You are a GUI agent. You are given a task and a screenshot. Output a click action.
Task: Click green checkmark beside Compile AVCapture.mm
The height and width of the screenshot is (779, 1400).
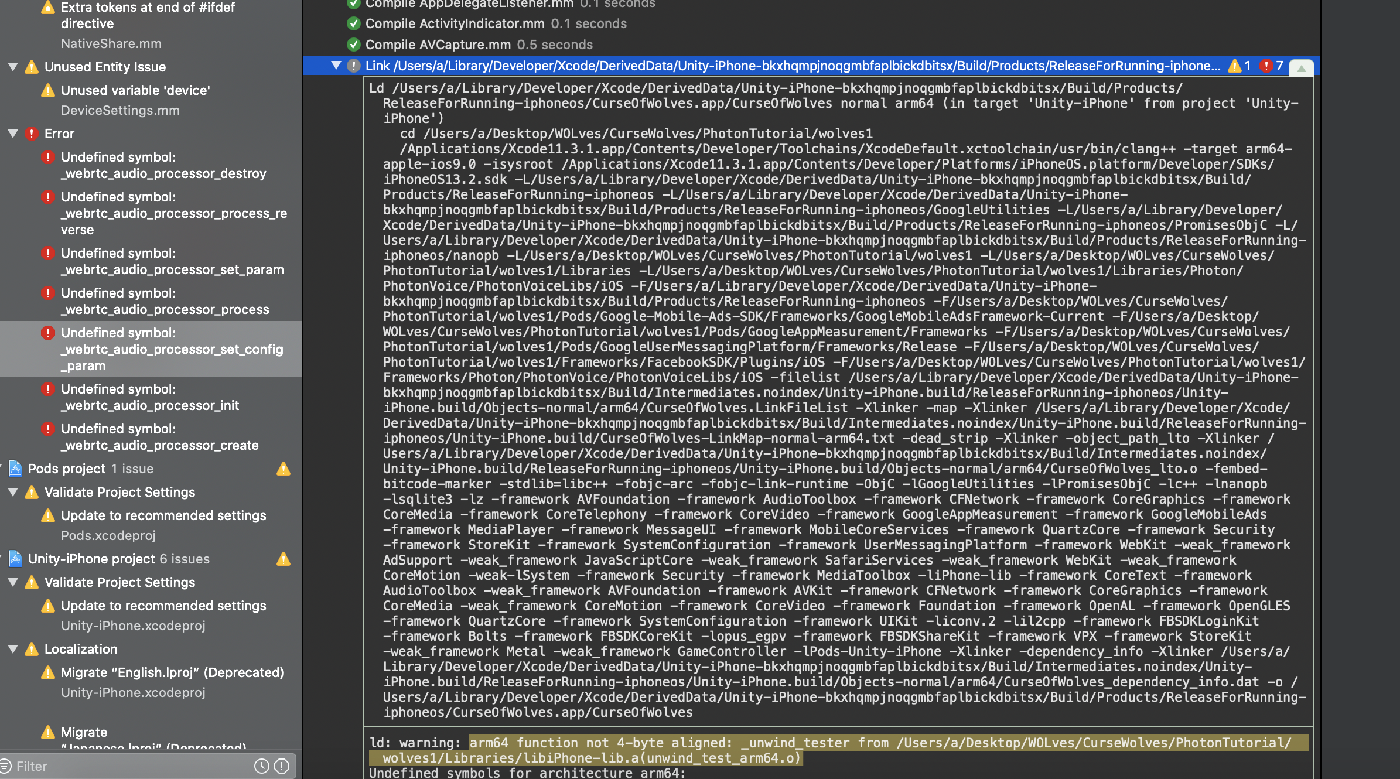[353, 45]
